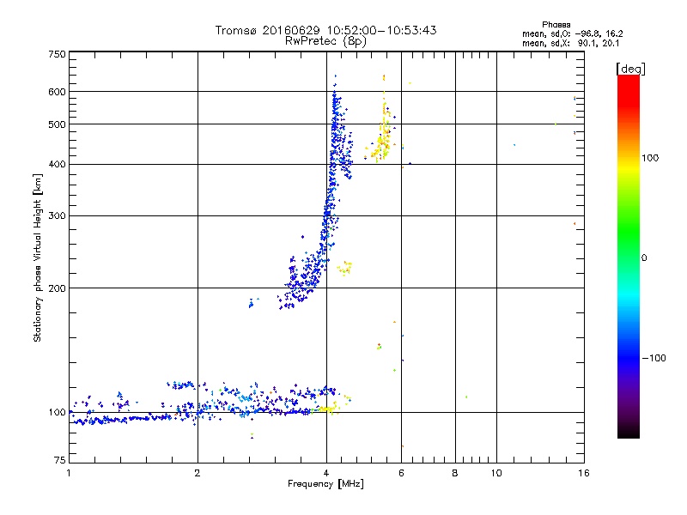687x515 pixels.
Task: Click the [deg] colorbar unit label
Action: (x=629, y=68)
